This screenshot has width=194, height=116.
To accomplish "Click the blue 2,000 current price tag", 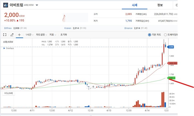I will point(171,47).
